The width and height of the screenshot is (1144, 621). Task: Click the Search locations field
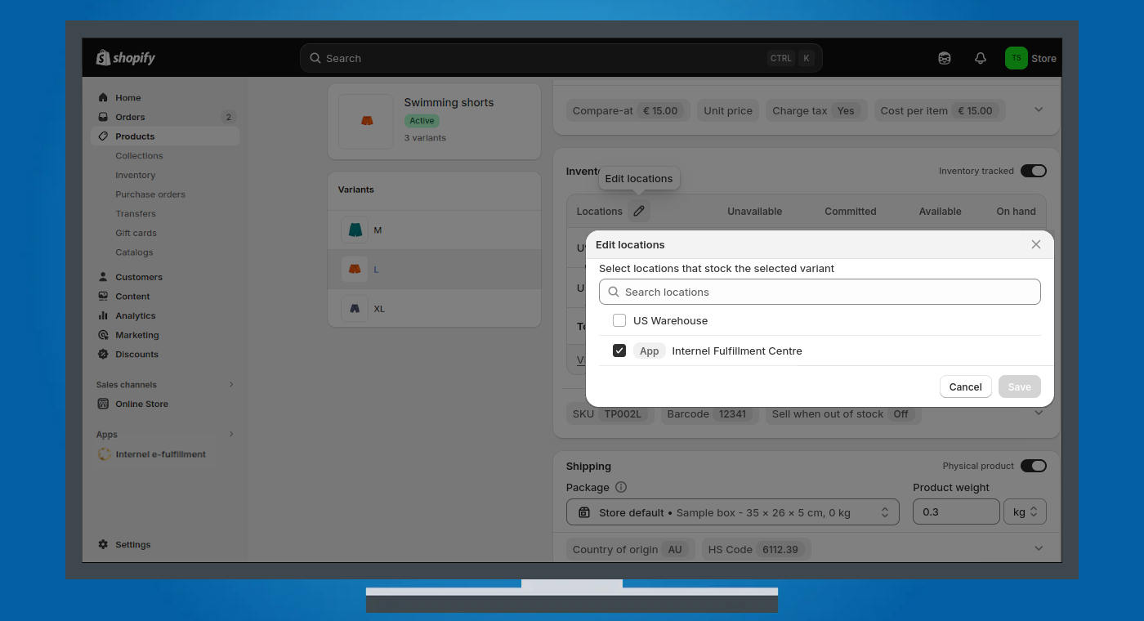click(820, 292)
